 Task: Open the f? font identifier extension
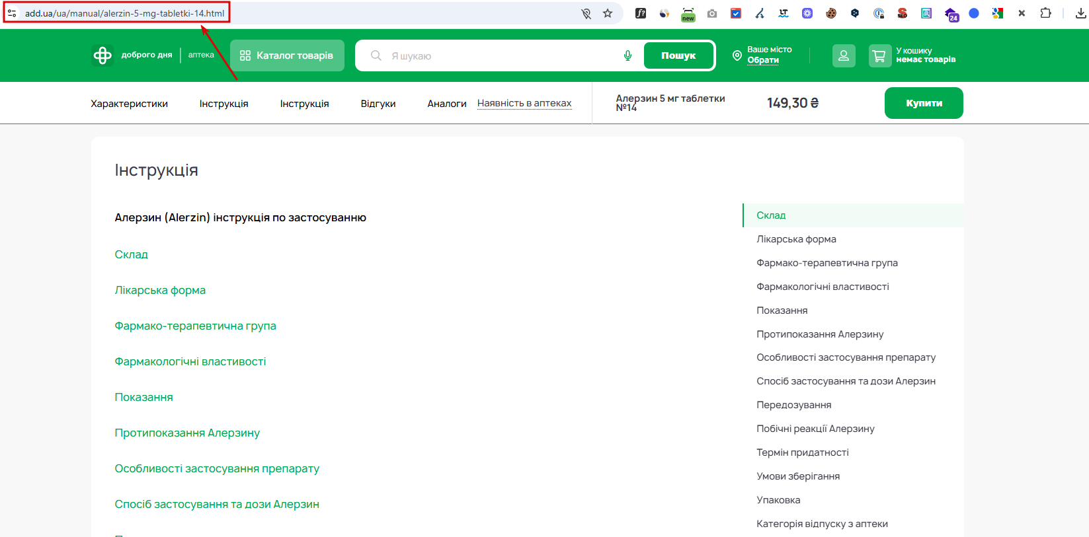point(641,13)
